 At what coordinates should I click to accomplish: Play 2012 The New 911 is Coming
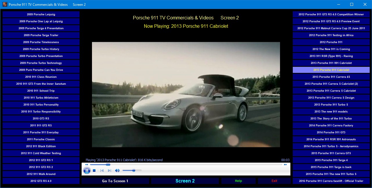click(331, 49)
